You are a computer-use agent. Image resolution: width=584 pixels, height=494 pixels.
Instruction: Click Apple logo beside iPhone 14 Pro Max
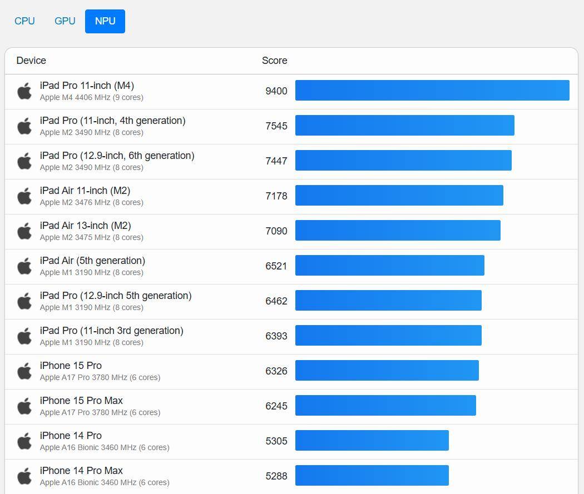[x=24, y=476]
